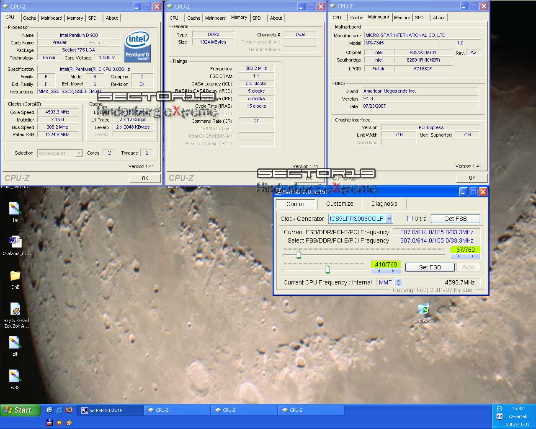Increase the 67/760 value with right arrow

[x=473, y=256]
